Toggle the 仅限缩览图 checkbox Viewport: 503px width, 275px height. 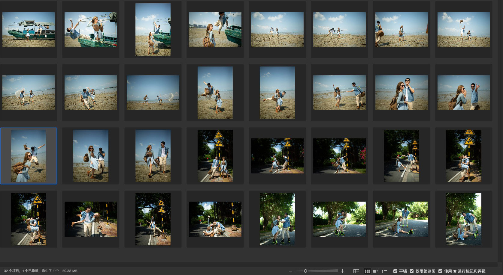pos(412,271)
